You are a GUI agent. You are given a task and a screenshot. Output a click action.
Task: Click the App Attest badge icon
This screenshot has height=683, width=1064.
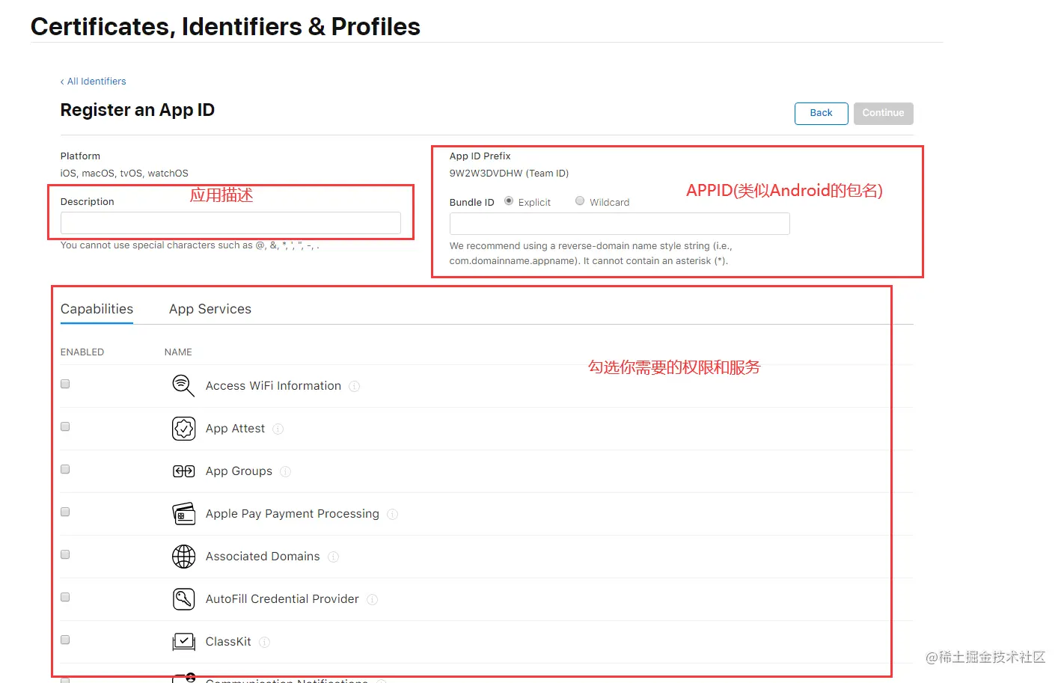183,429
